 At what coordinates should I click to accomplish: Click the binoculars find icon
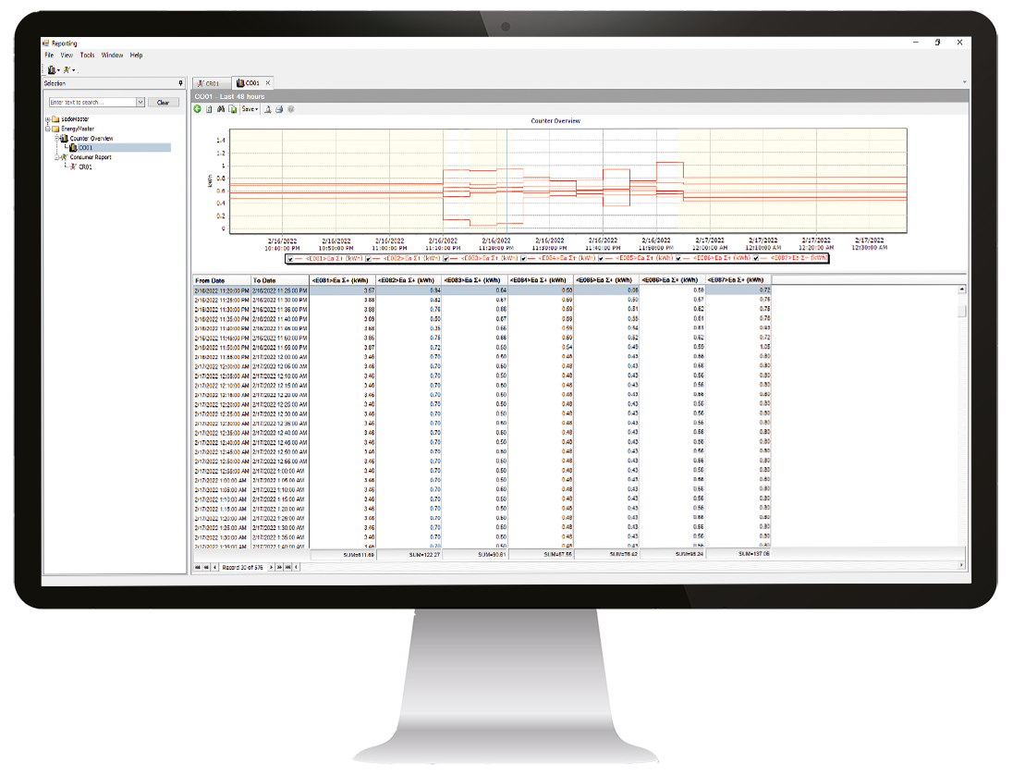[221, 109]
